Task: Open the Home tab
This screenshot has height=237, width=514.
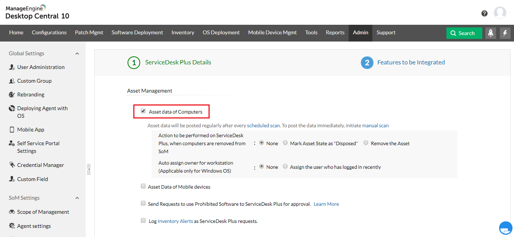Action: [16, 33]
